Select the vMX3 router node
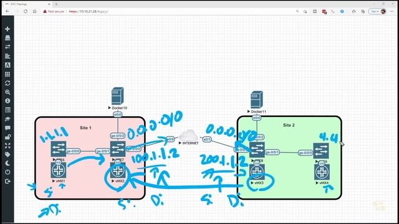The height and width of the screenshot is (224, 399). [x=257, y=172]
